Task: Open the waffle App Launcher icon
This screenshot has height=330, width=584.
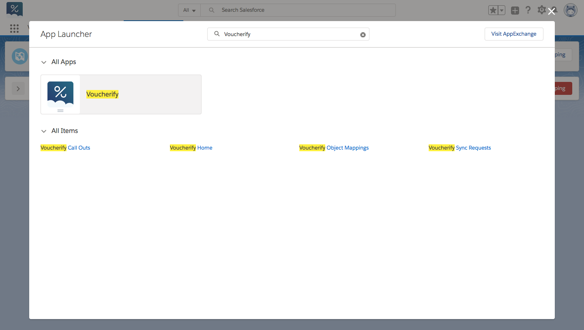Action: (x=15, y=28)
